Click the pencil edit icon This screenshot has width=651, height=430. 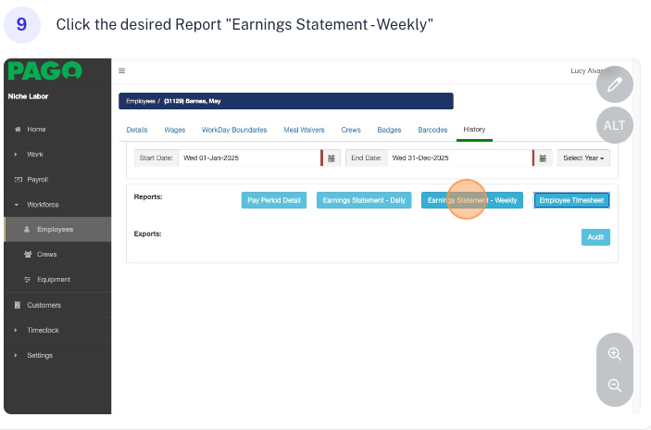click(x=615, y=85)
